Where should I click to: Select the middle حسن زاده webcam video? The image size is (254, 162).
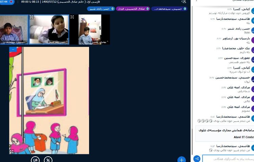[49, 29]
